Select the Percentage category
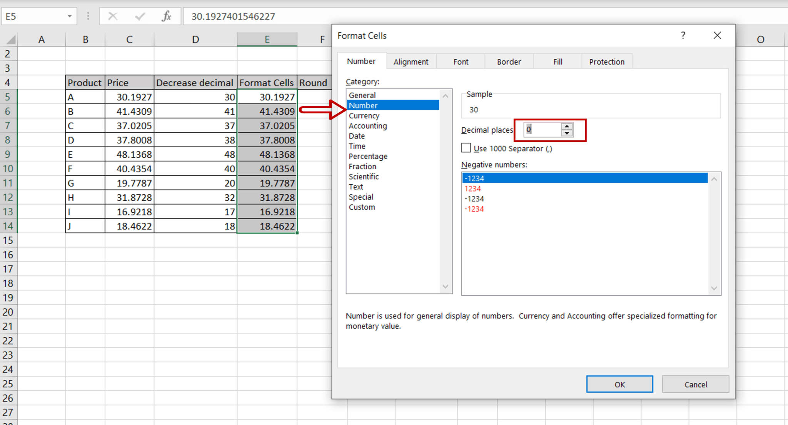Image resolution: width=788 pixels, height=425 pixels. [x=368, y=156]
